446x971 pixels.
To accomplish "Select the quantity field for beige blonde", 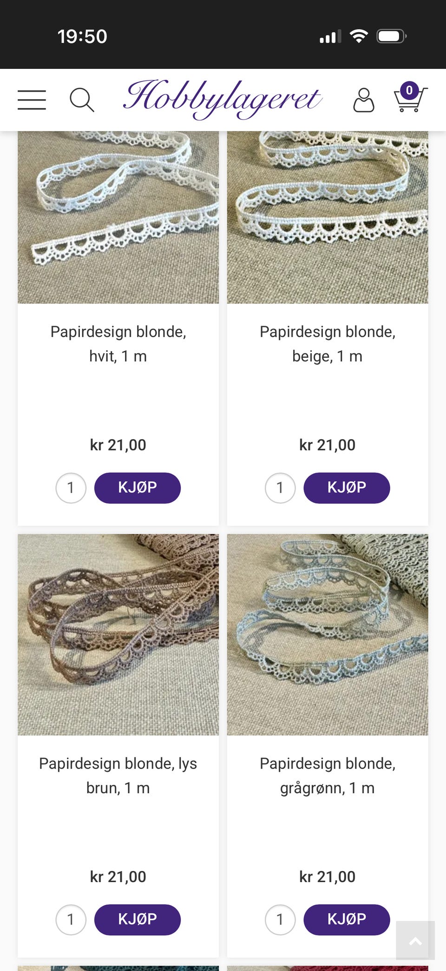I will point(280,488).
